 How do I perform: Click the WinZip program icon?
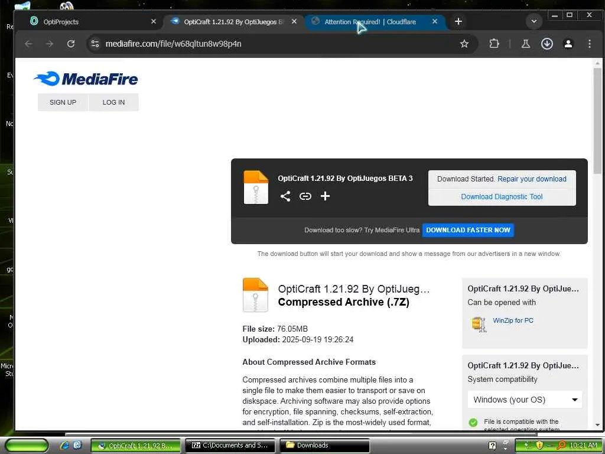479,325
